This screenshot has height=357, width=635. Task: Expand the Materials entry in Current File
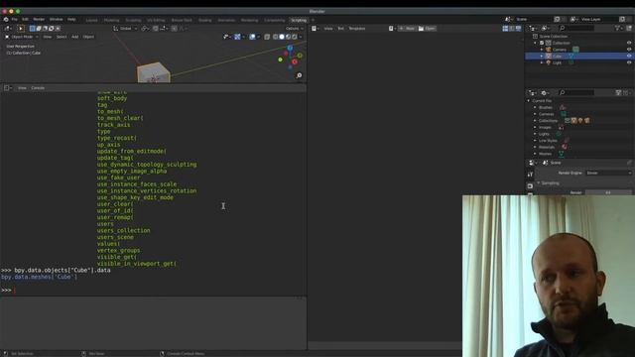(535, 147)
